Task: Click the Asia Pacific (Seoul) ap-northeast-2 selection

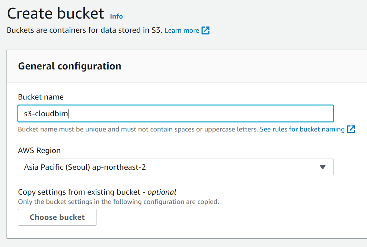Action: (85, 167)
